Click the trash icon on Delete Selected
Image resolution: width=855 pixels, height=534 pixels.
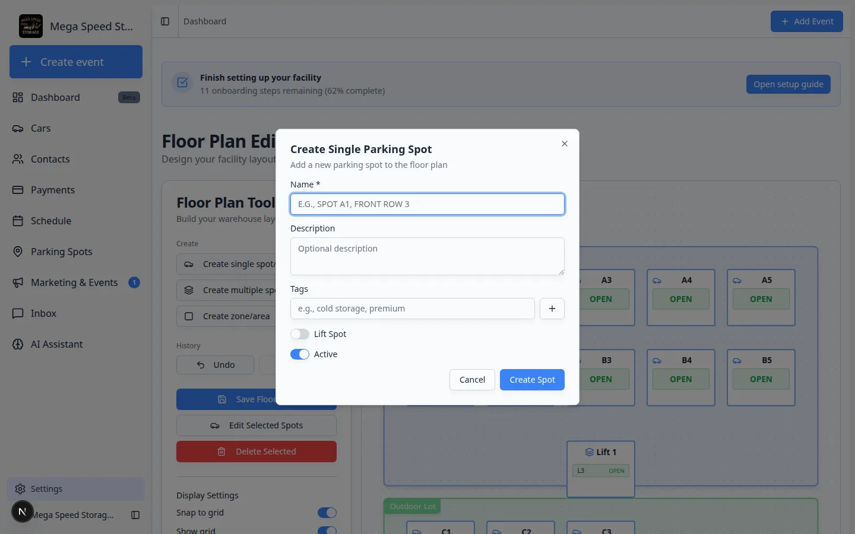point(221,452)
